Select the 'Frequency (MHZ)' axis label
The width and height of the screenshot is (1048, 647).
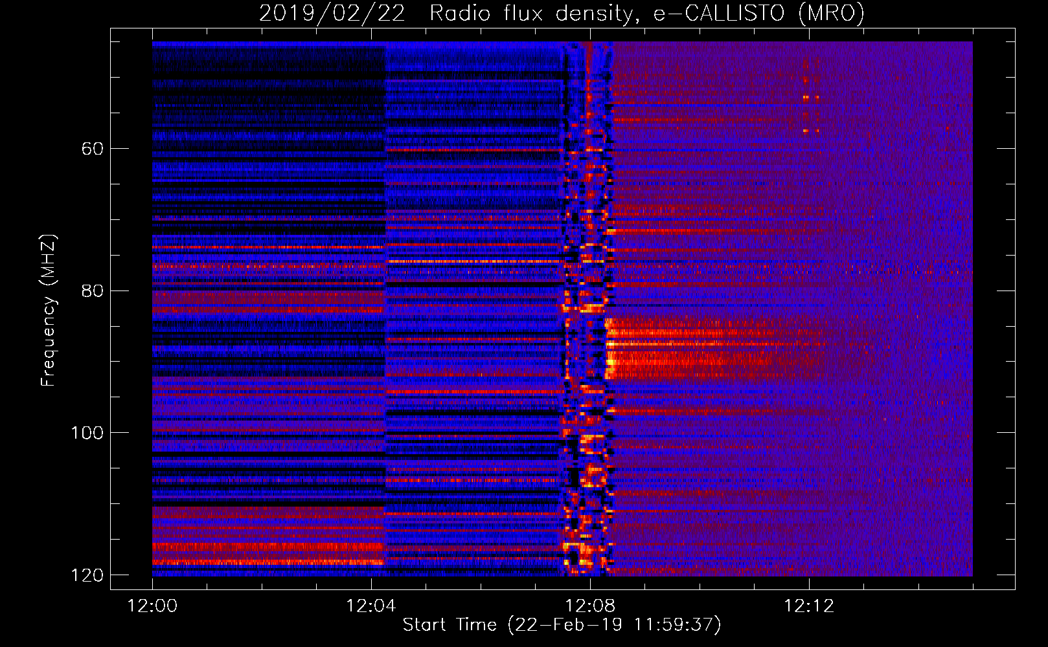click(49, 311)
